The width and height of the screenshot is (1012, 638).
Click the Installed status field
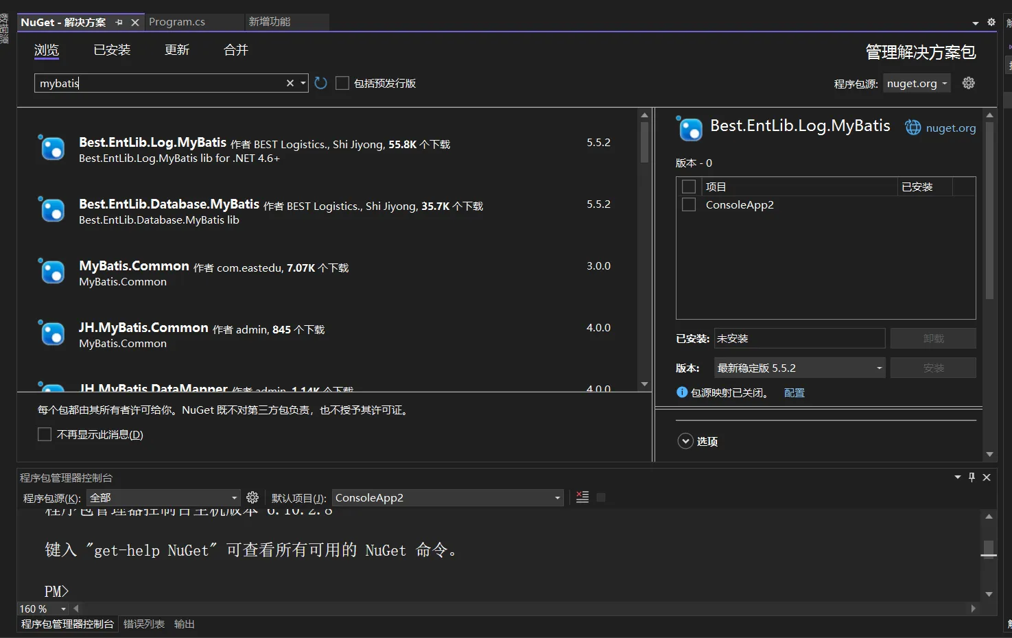click(x=799, y=338)
